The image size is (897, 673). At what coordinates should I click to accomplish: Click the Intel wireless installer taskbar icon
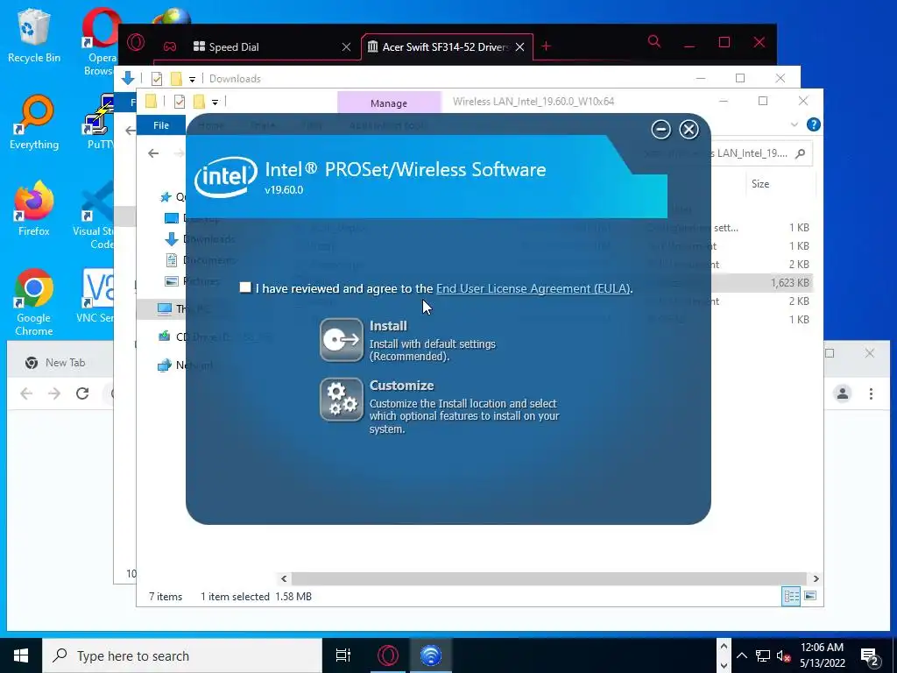click(x=431, y=655)
